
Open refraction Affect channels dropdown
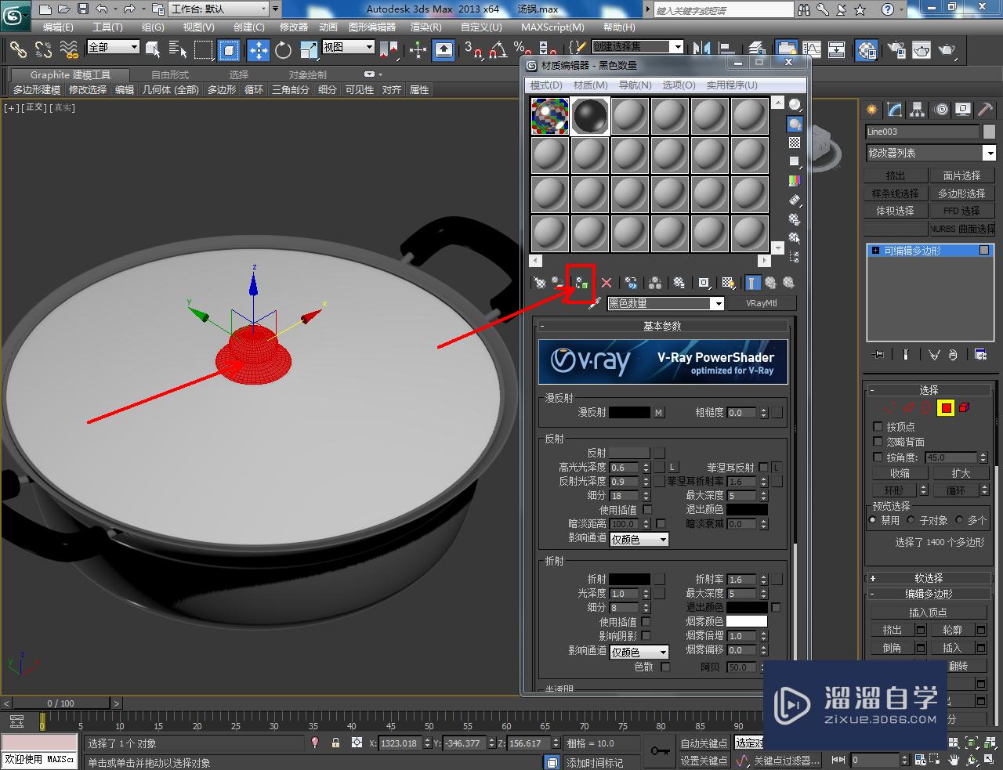(639, 652)
